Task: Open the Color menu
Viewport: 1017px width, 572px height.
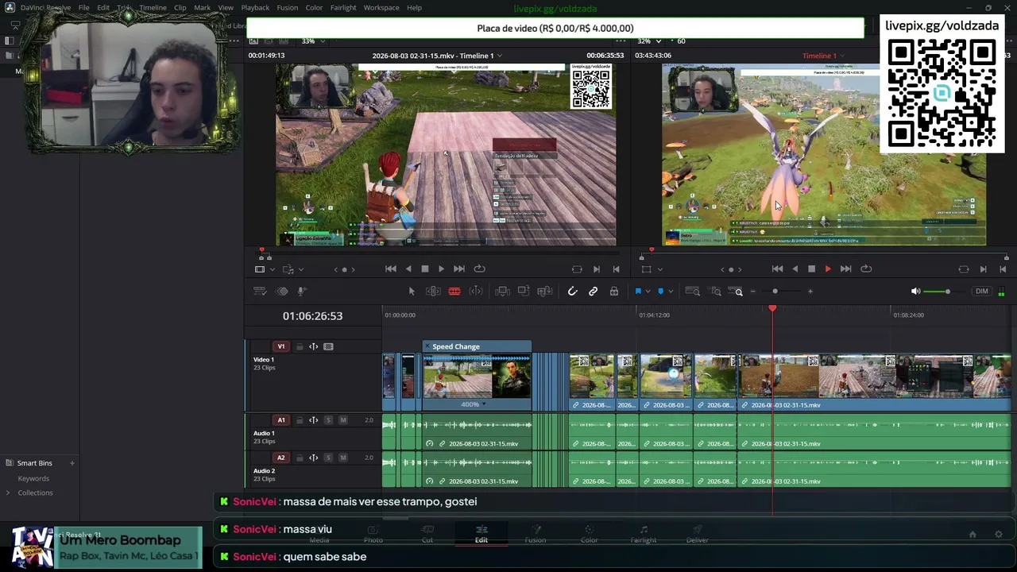Action: (x=314, y=8)
